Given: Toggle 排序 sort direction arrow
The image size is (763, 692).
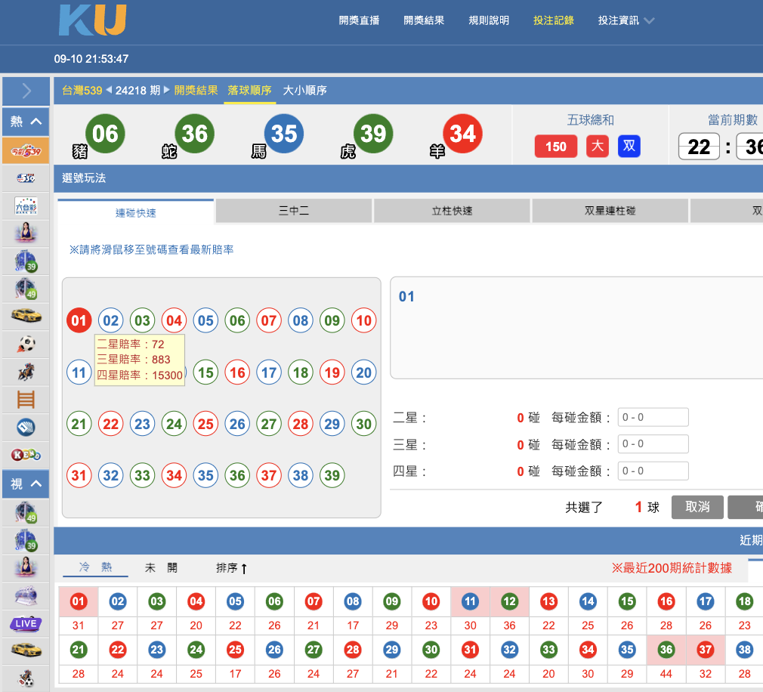Looking at the screenshot, I should (x=244, y=568).
